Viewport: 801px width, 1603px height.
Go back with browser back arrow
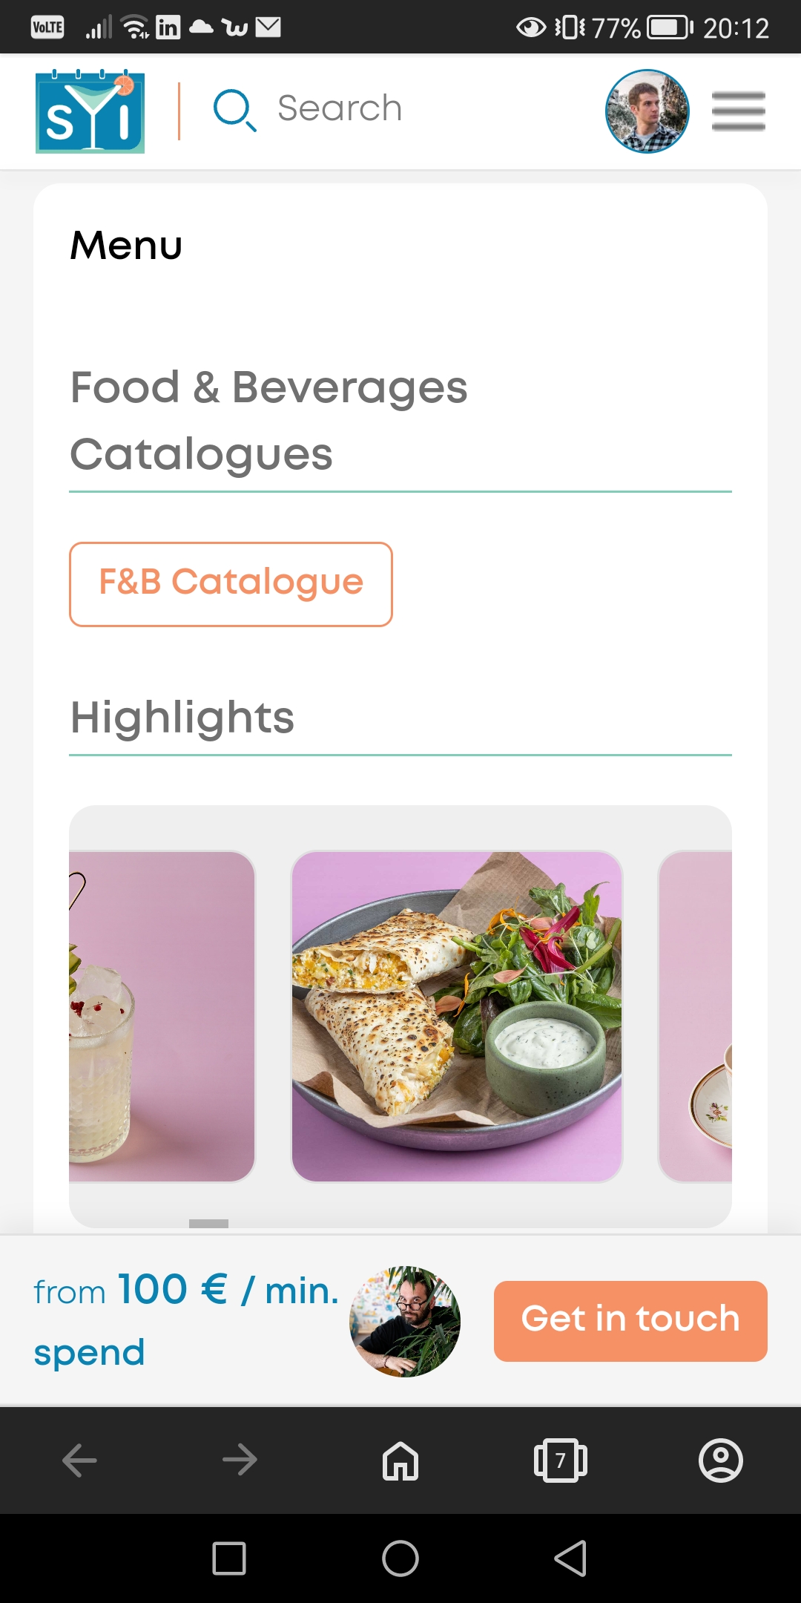[x=79, y=1461]
